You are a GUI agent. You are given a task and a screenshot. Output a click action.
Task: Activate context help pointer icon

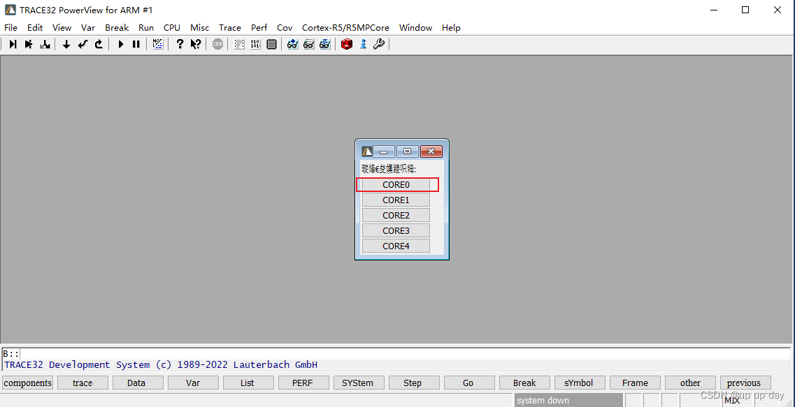196,44
